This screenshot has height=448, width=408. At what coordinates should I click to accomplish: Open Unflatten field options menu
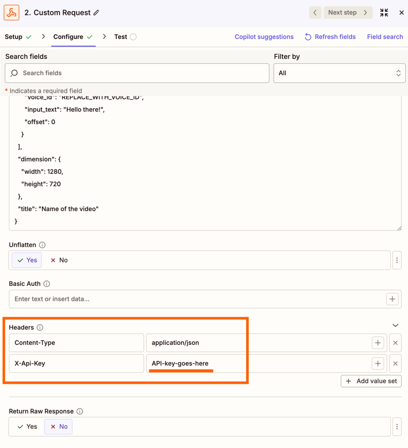[397, 261]
